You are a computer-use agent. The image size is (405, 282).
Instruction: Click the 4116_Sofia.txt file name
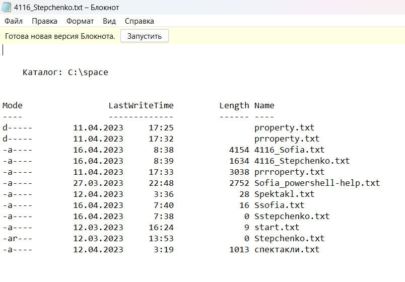point(289,150)
